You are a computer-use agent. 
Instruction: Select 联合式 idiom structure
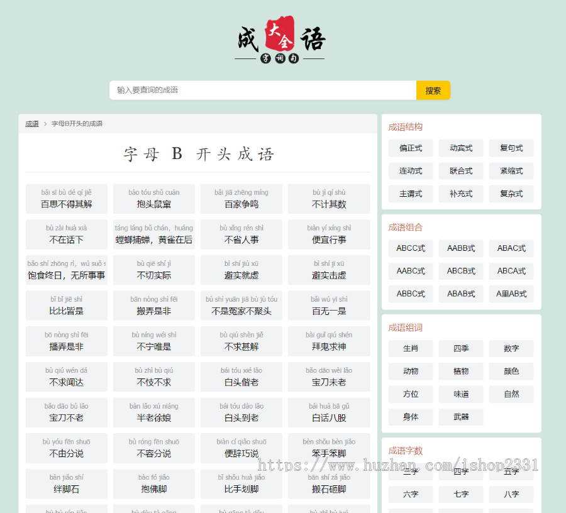pos(461,171)
